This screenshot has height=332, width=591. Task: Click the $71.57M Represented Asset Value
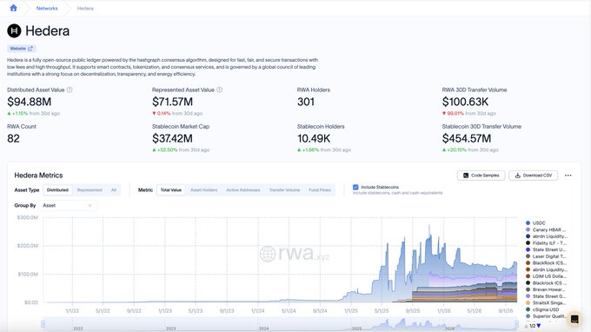coord(173,102)
